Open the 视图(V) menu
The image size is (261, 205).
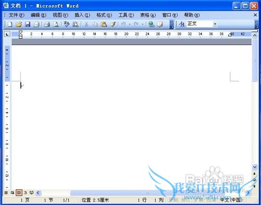[x=61, y=15]
